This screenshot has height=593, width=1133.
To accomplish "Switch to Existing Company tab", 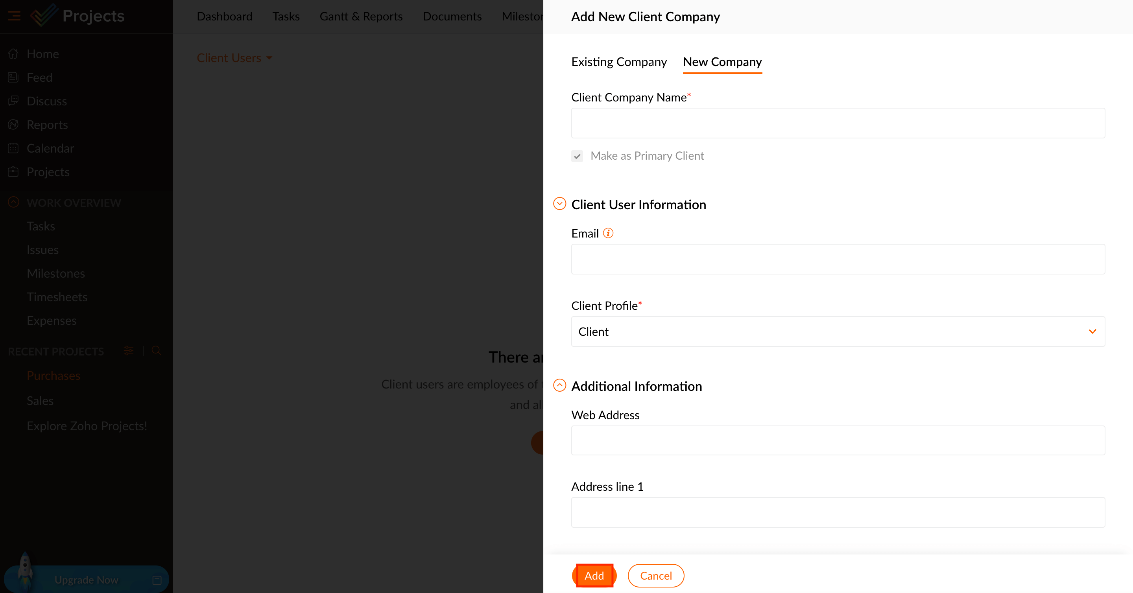I will click(x=619, y=62).
